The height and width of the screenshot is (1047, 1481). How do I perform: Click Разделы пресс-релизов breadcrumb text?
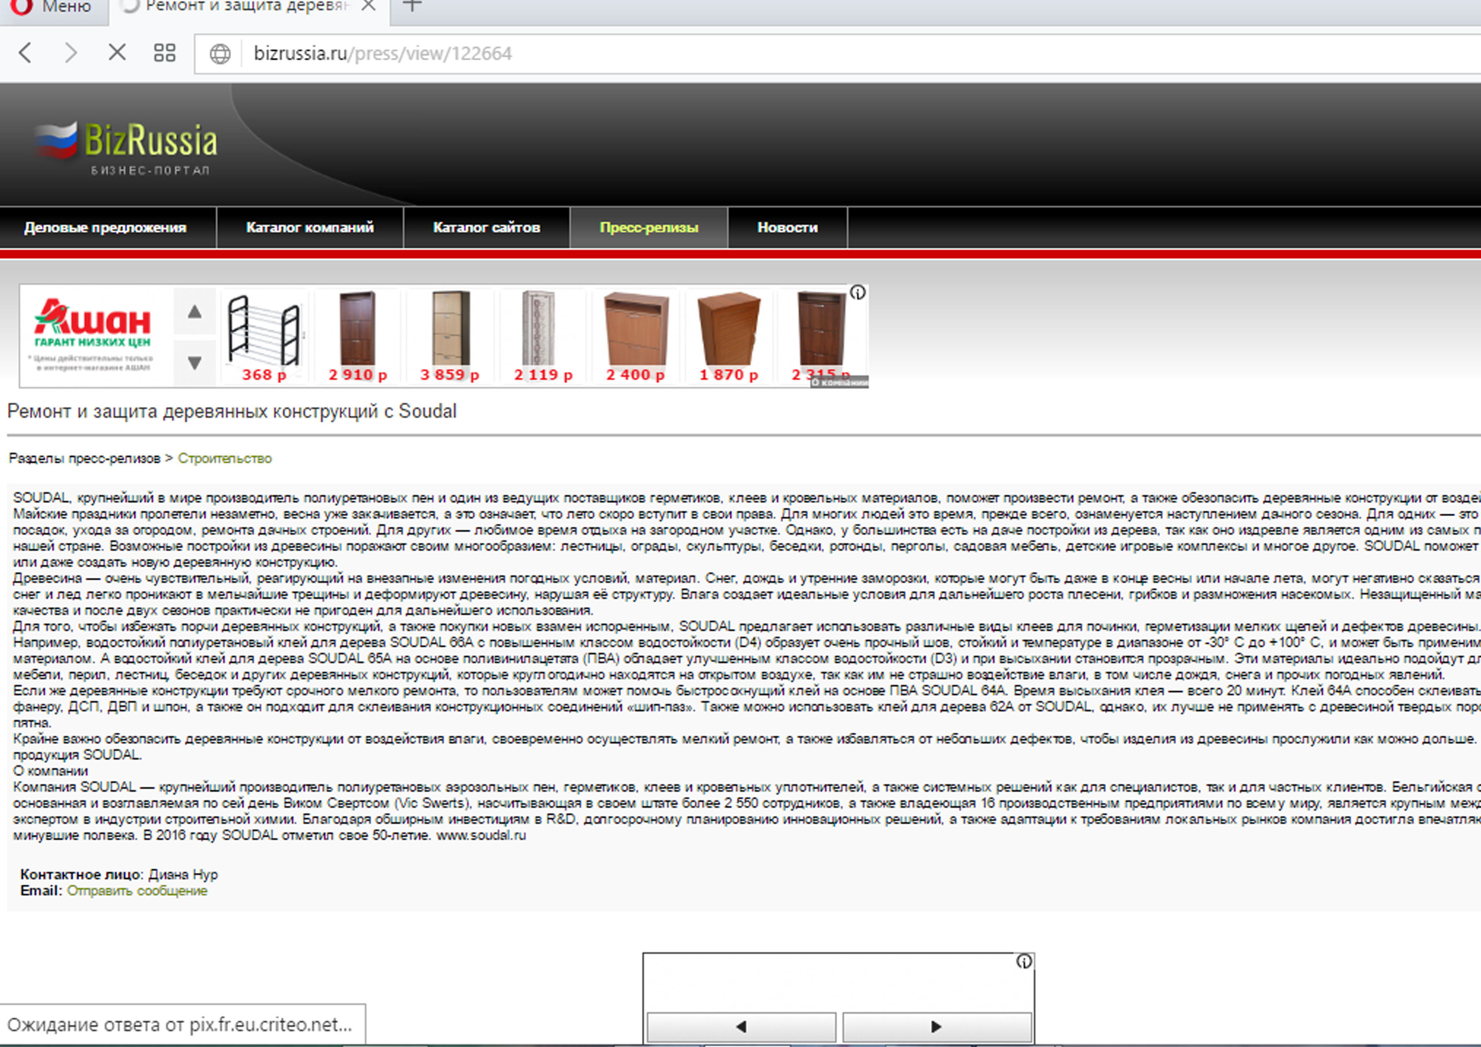coord(84,458)
